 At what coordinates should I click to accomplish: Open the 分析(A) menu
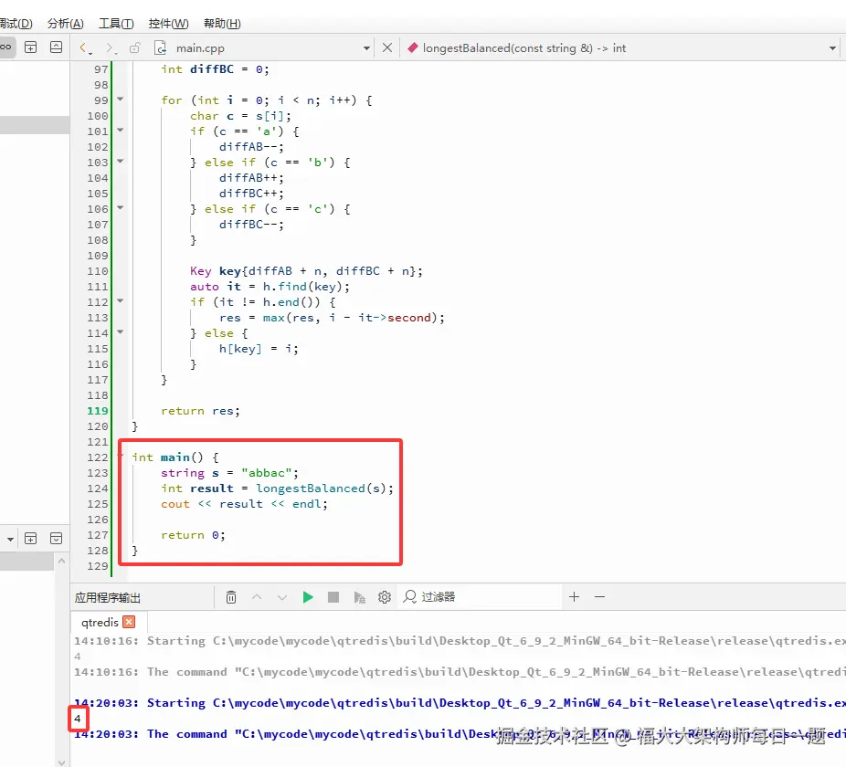click(x=65, y=23)
